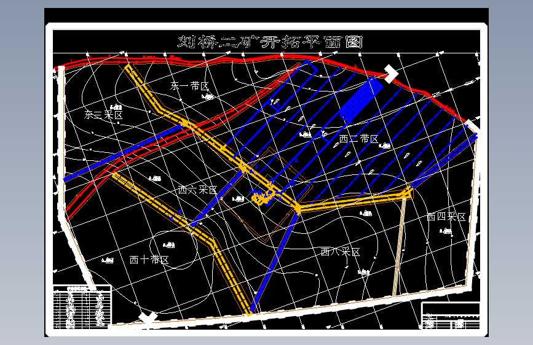533x345 pixels.
Task: Select the 西四采区 zone label
Action: click(446, 217)
